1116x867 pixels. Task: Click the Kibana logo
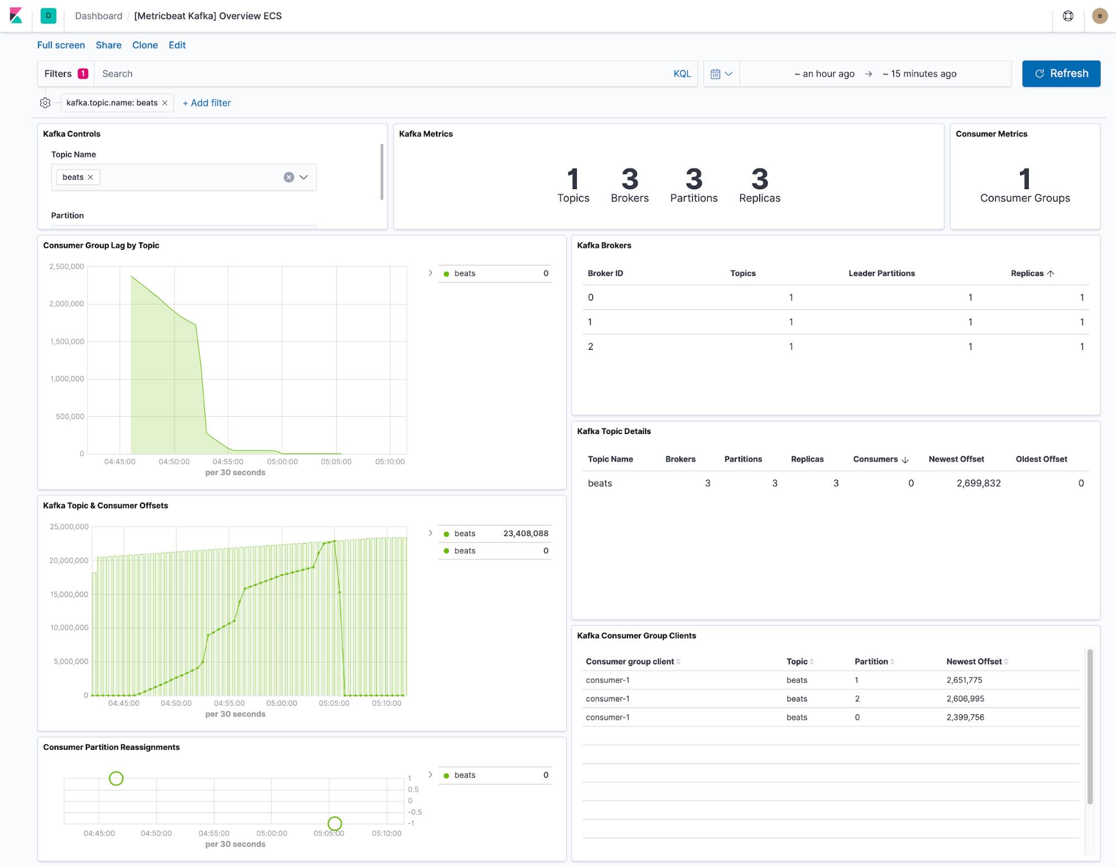16,16
